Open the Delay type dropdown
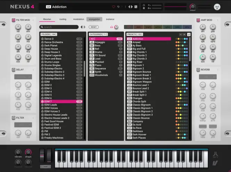The image size is (231, 172). 23,77
